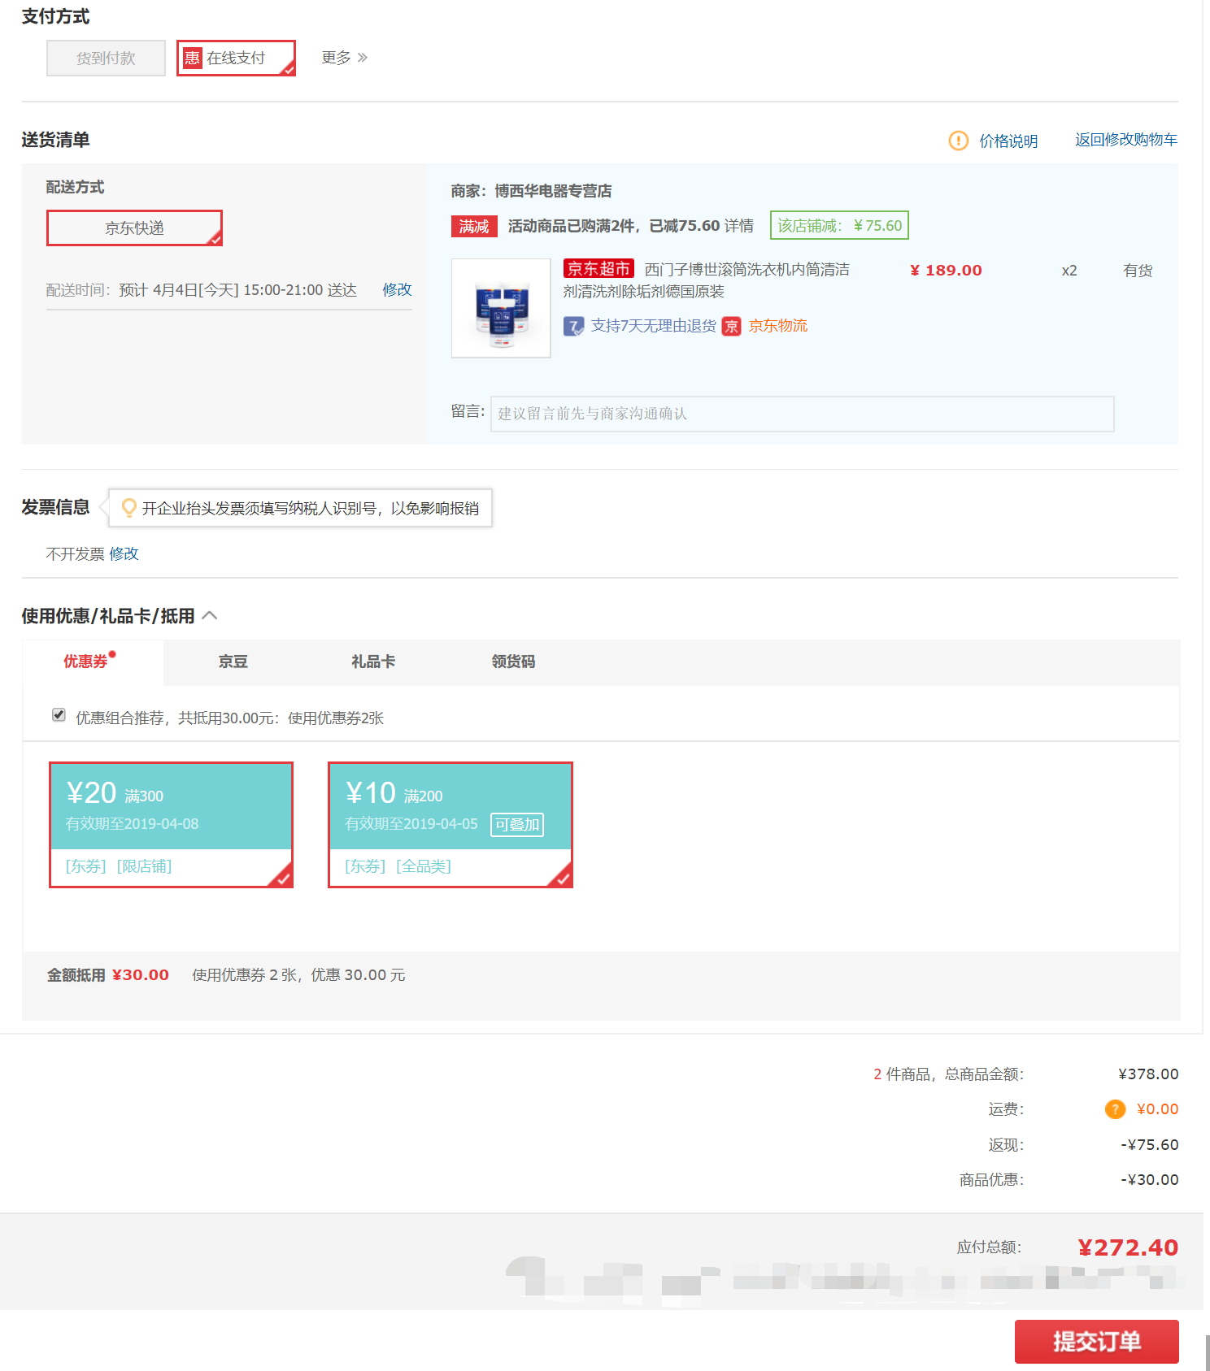
Task: Go back via 返回修改购物车
Action: pyautogui.click(x=1126, y=140)
